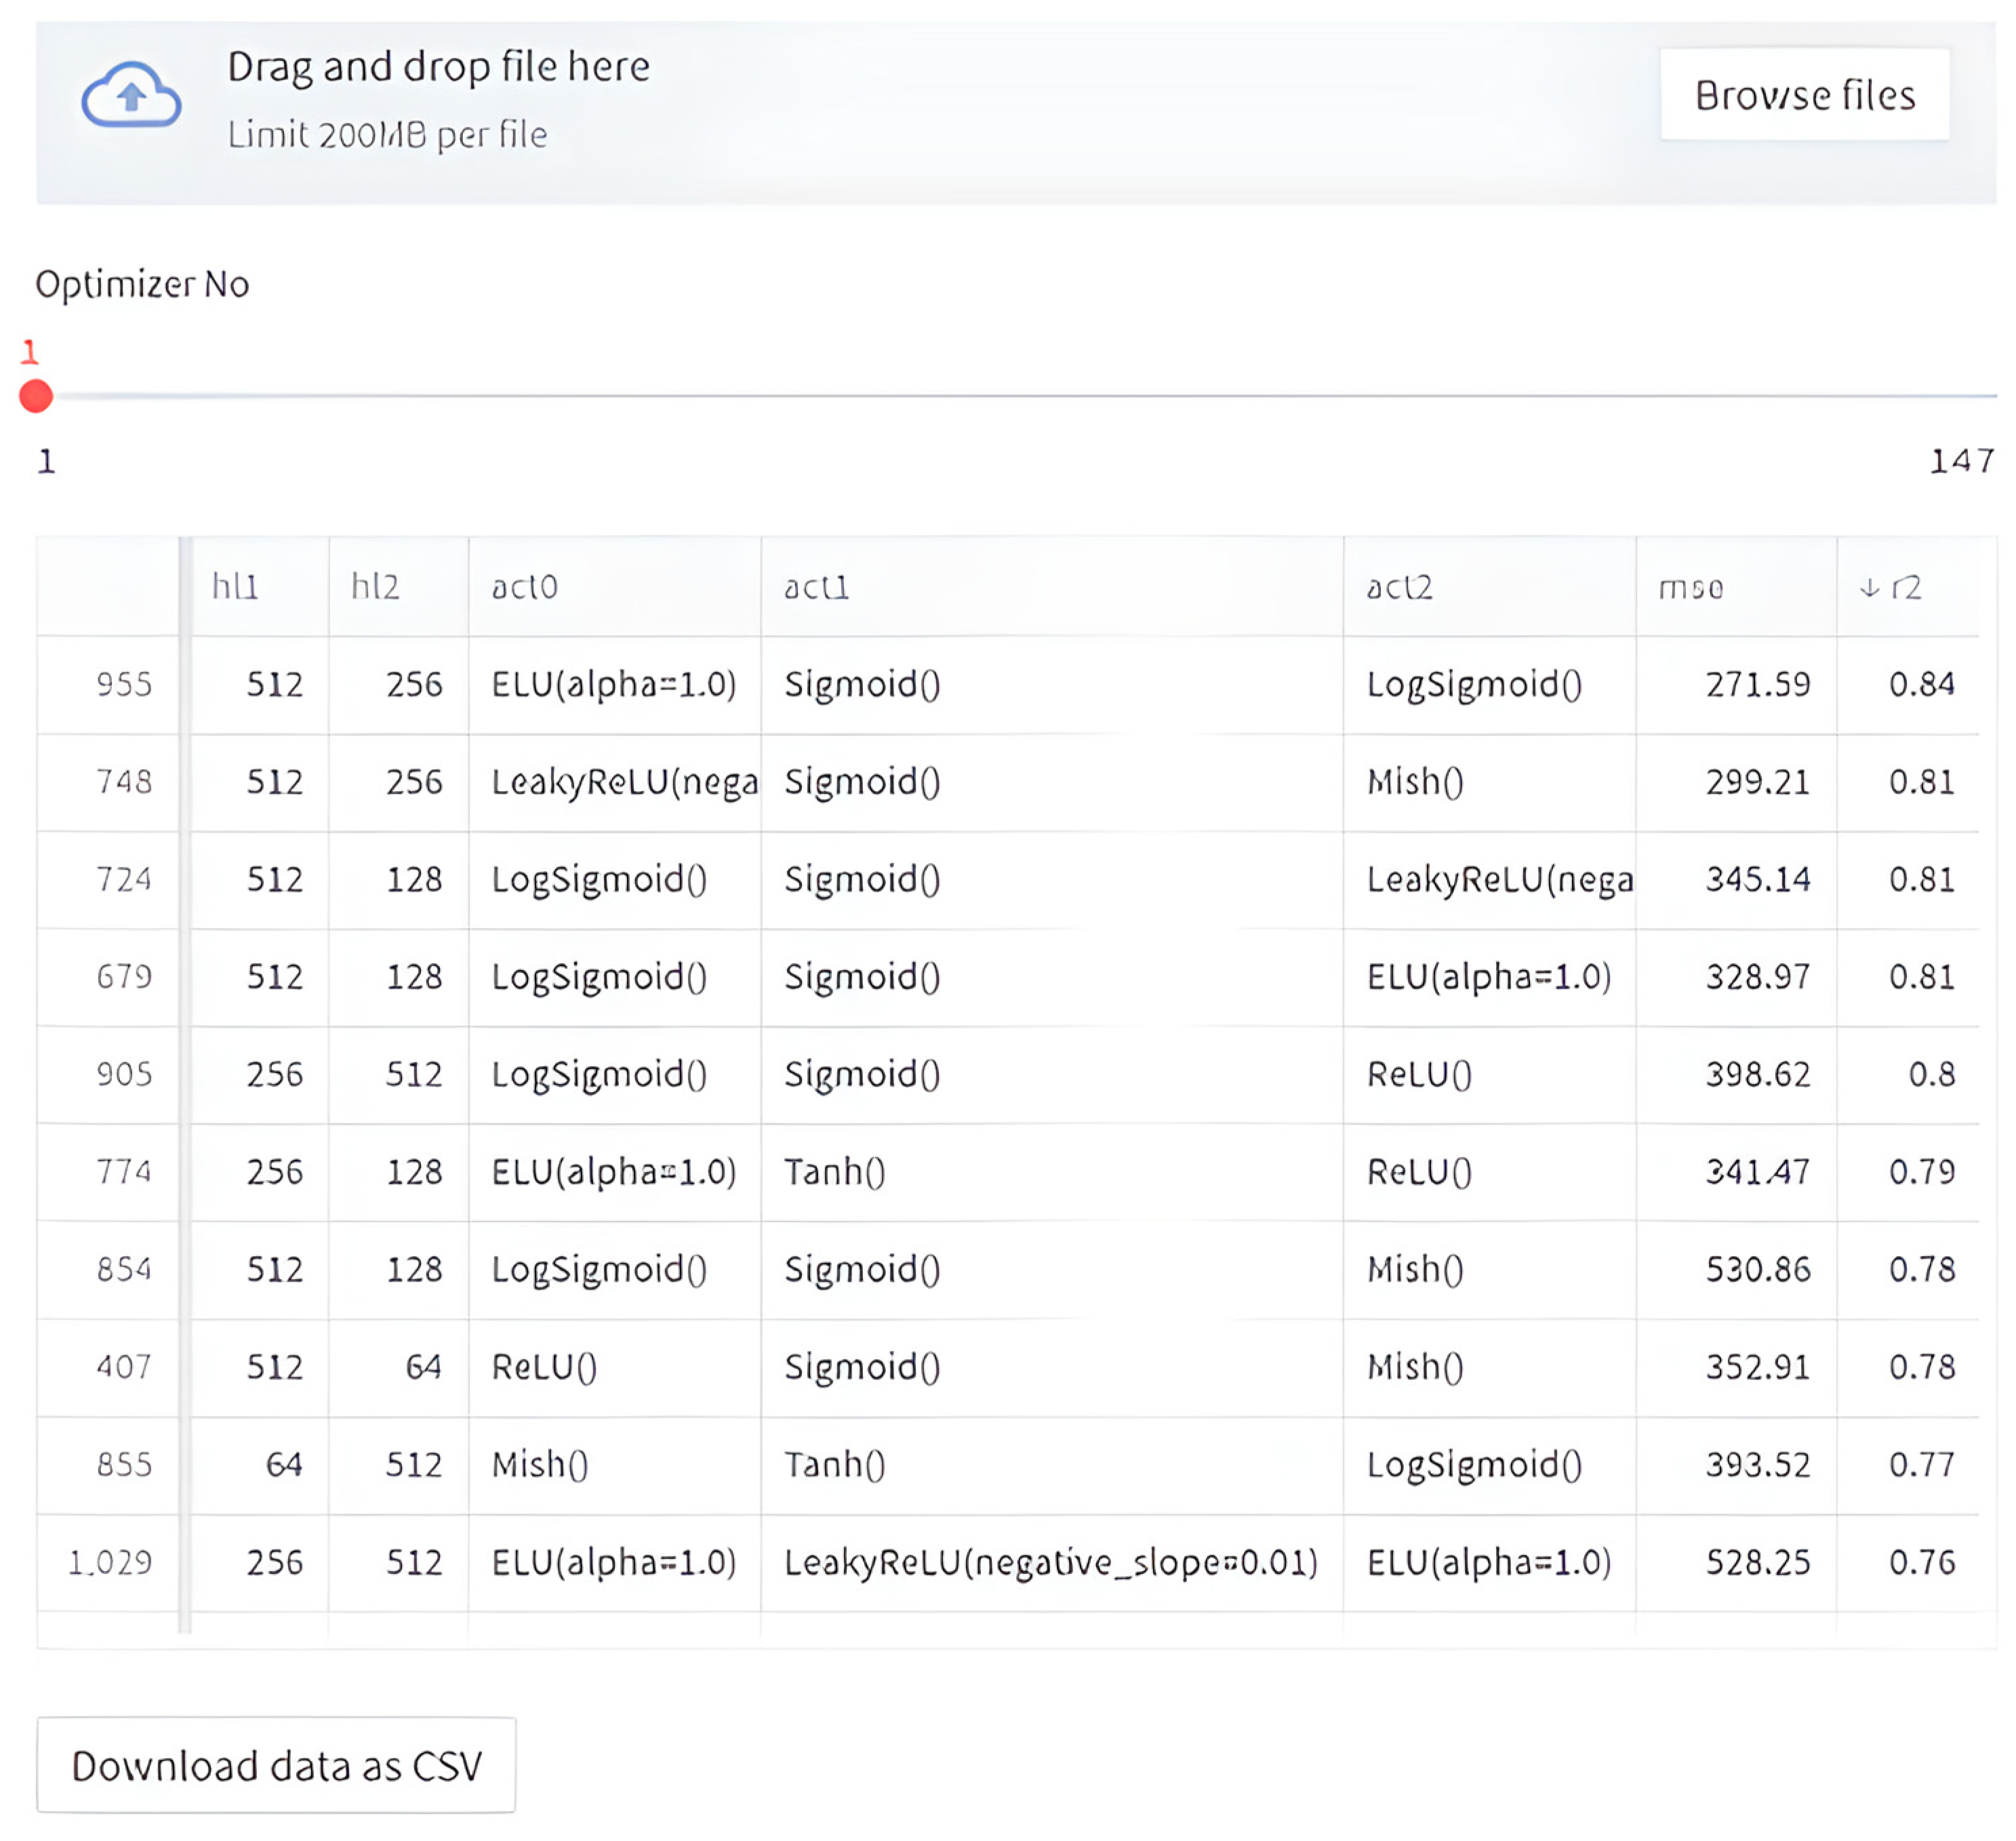Click the LeakyReLU(negative_slope=0.01) act1 cell
Image resolution: width=2016 pixels, height=1841 pixels.
coord(1050,1562)
